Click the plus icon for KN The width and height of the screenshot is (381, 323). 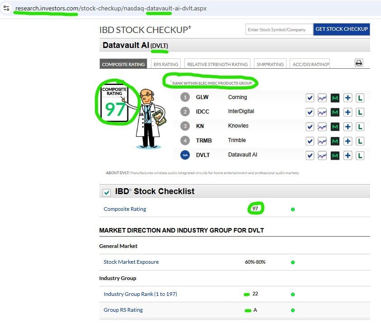pos(348,127)
